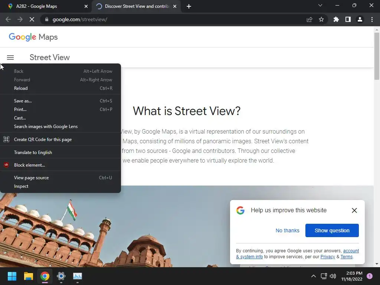Dismiss the Help us improve popup

(x=354, y=210)
